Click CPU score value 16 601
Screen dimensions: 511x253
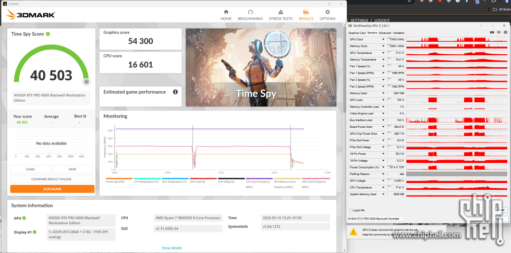pyautogui.click(x=140, y=65)
